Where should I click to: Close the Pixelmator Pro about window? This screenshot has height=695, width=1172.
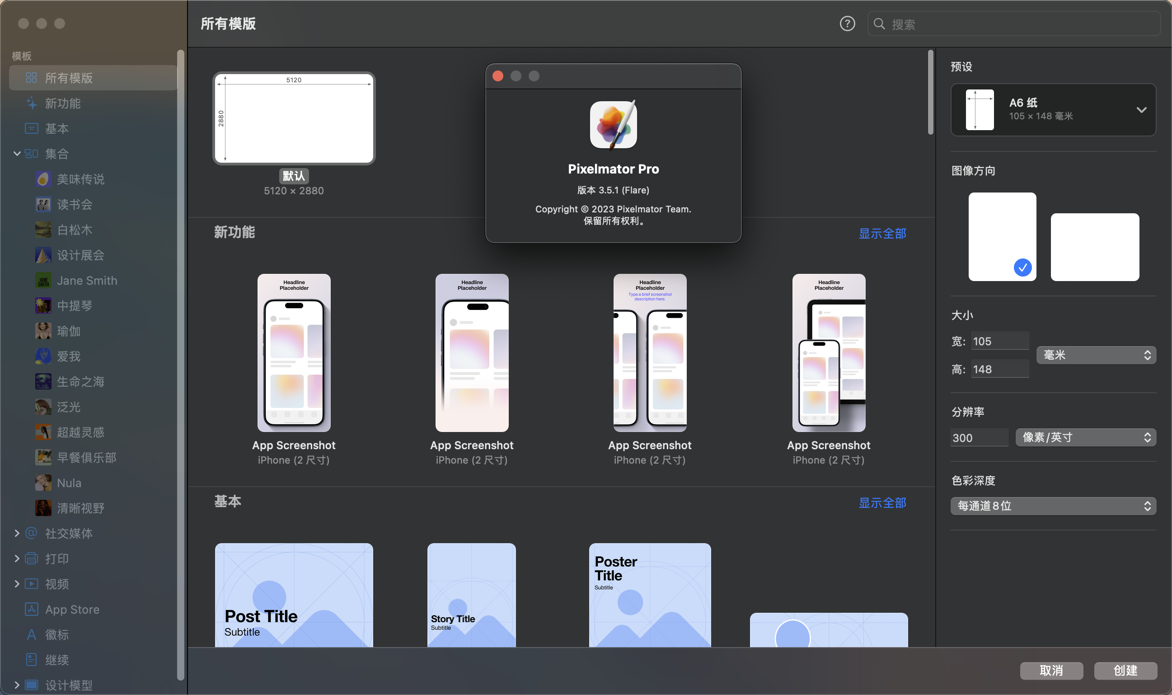point(498,76)
